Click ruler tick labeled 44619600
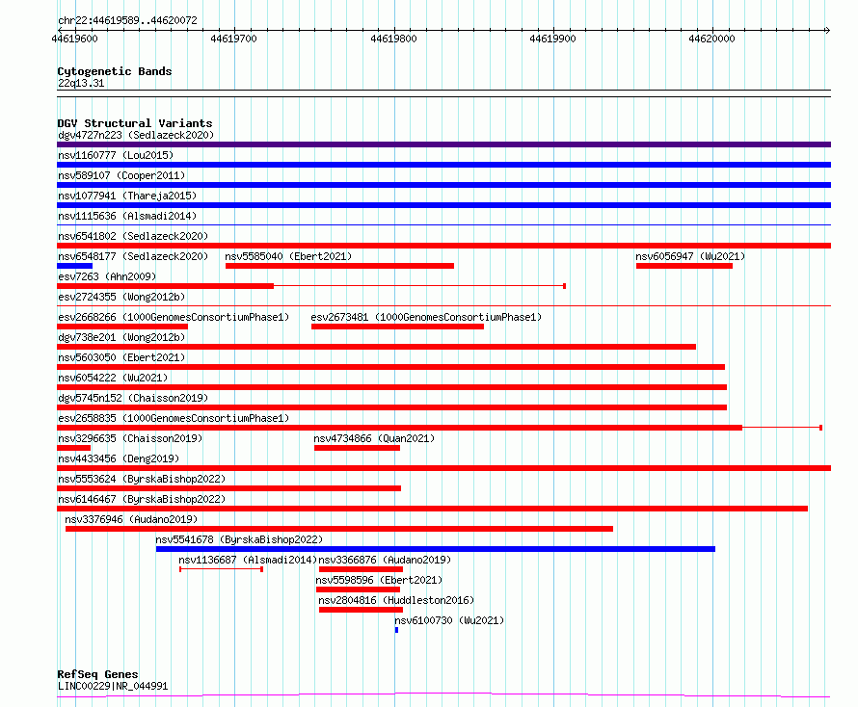Screen dimensions: 858x707 (x=74, y=39)
